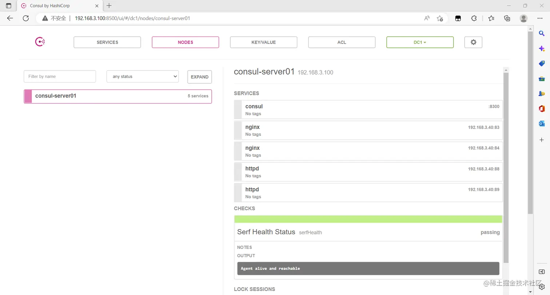Open the ACL tab

[x=342, y=42]
